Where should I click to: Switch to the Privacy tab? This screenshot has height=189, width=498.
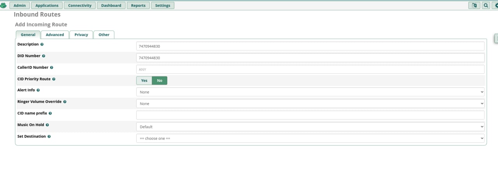click(81, 35)
